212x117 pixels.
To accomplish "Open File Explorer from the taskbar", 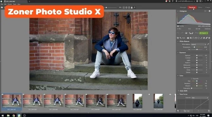I will tap(8, 115).
